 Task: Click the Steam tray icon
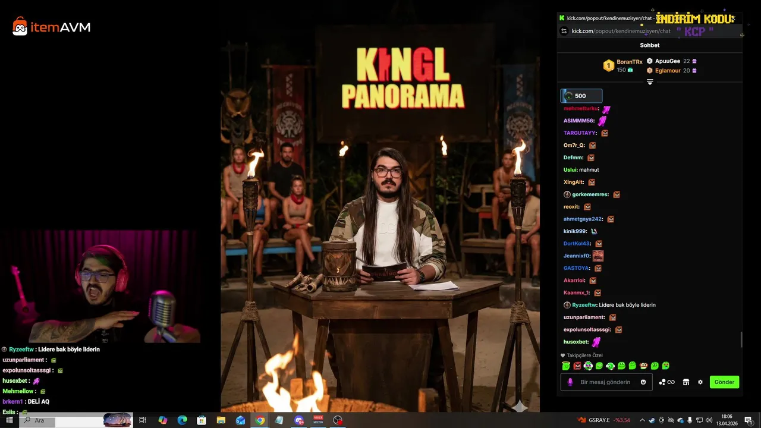(x=652, y=420)
